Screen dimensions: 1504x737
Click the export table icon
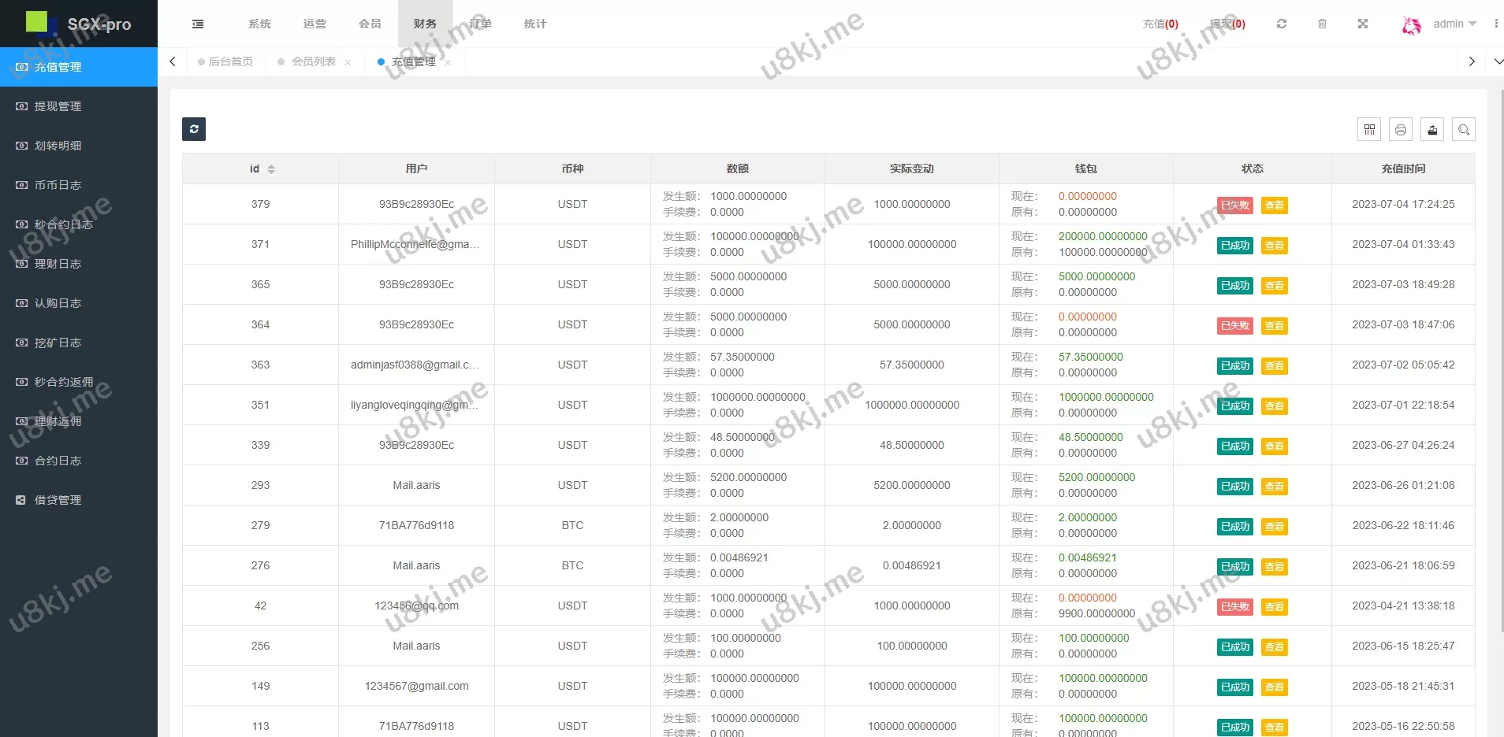(1432, 130)
